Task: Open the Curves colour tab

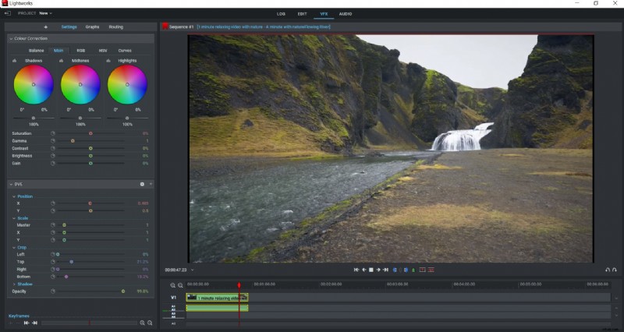Action: pos(125,50)
